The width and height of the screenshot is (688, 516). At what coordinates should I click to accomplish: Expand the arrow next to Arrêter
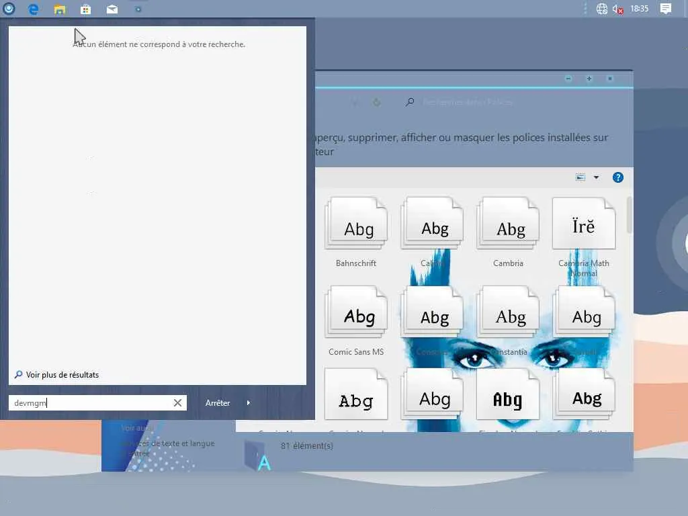249,403
